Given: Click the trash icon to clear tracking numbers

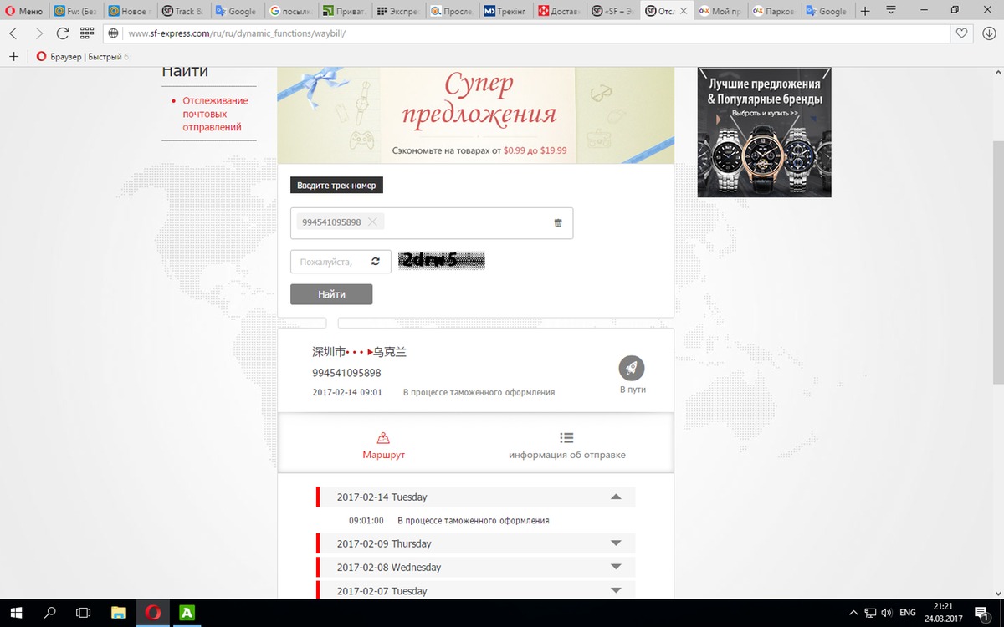Looking at the screenshot, I should 558,222.
